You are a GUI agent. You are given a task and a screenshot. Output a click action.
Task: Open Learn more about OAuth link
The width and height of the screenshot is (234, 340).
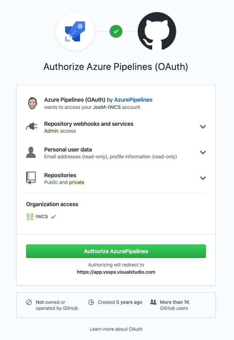click(116, 329)
